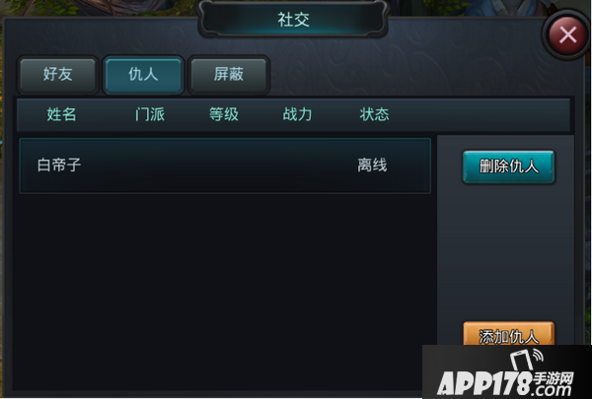Click the 社交 title banner
The height and width of the screenshot is (399, 592).
pyautogui.click(x=293, y=20)
